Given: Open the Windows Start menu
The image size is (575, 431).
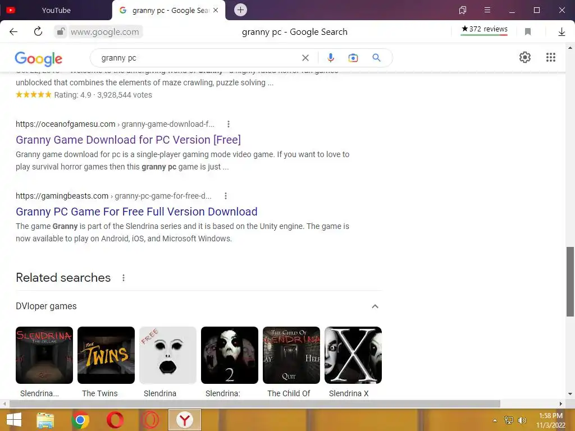Looking at the screenshot, I should point(14,420).
